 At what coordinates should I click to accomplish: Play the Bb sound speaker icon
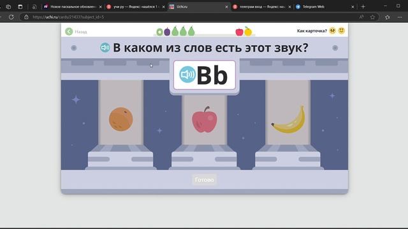187,74
